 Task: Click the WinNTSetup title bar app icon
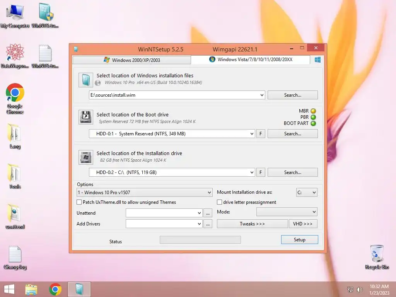[x=76, y=49]
